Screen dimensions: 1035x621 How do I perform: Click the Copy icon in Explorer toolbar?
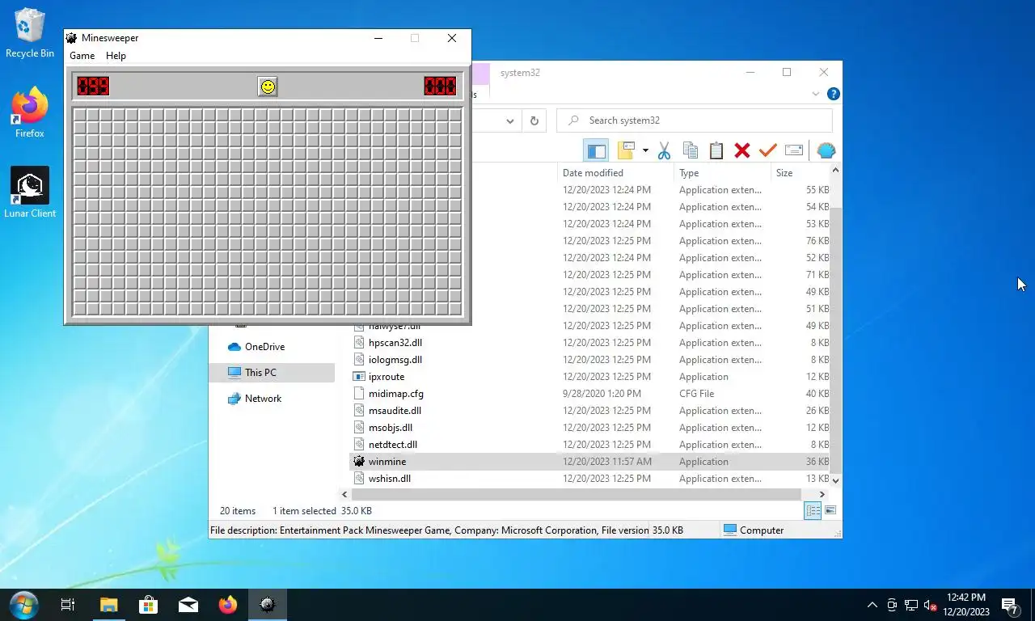click(691, 150)
